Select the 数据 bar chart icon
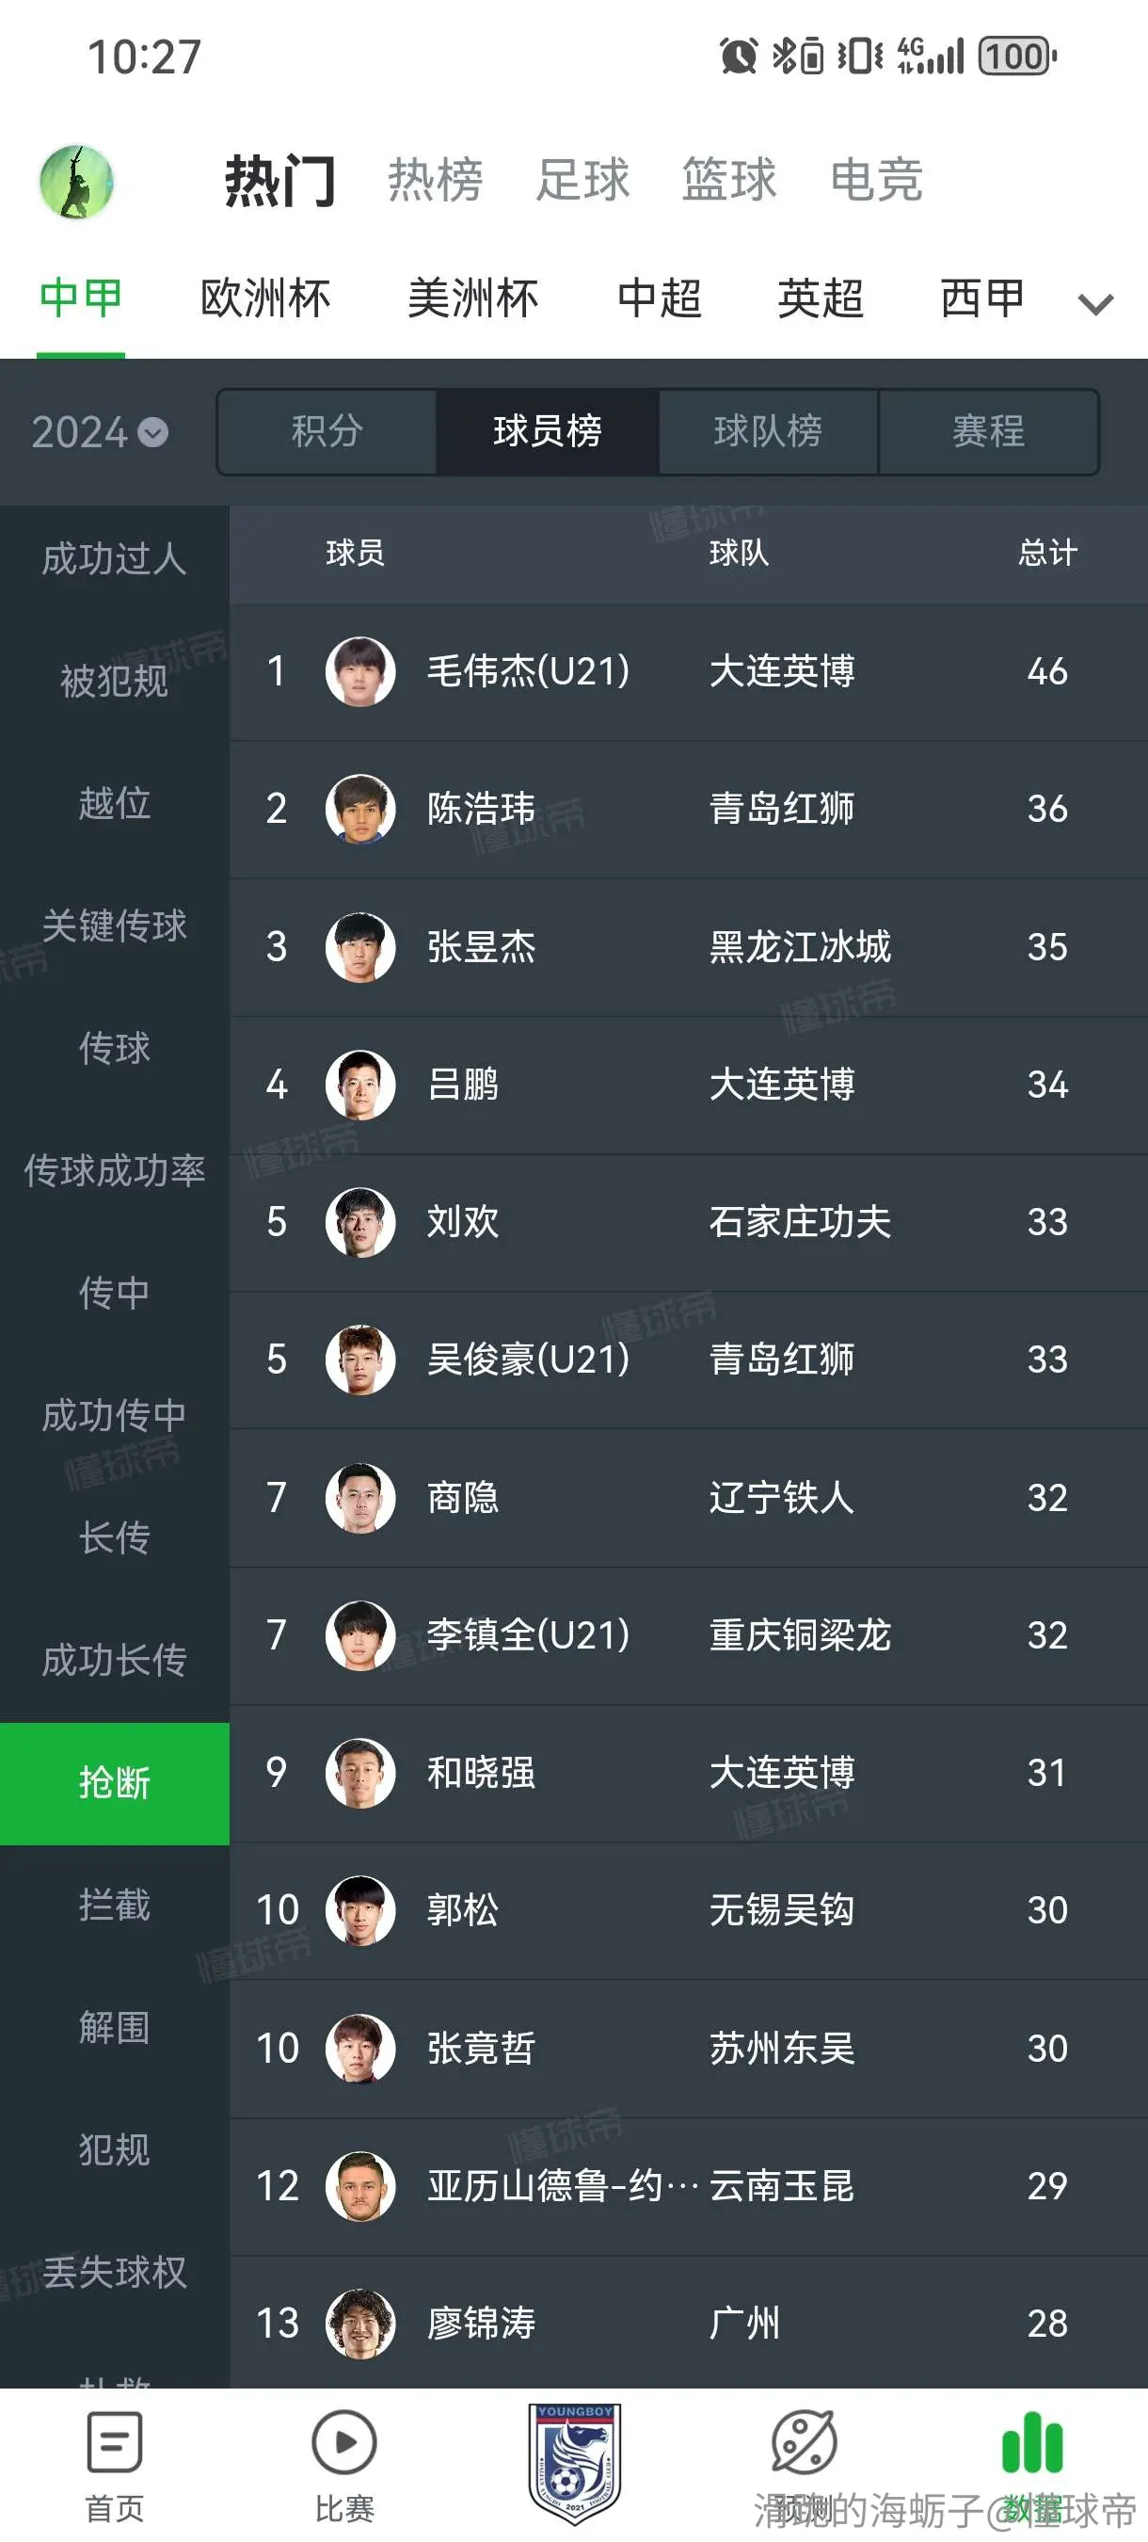The width and height of the screenshot is (1148, 2542). click(1032, 2441)
